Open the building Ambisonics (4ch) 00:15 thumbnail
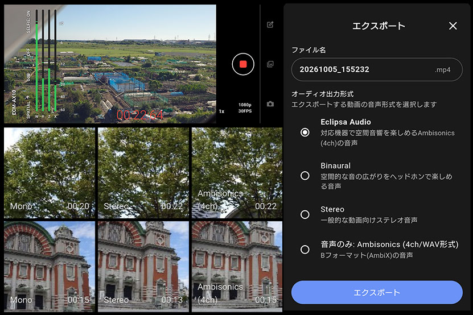This screenshot has height=315, width=473. pyautogui.click(x=237, y=267)
